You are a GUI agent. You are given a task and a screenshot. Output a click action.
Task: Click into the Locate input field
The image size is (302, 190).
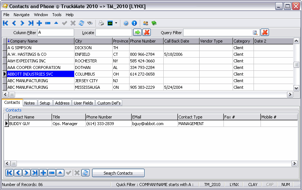point(113,33)
